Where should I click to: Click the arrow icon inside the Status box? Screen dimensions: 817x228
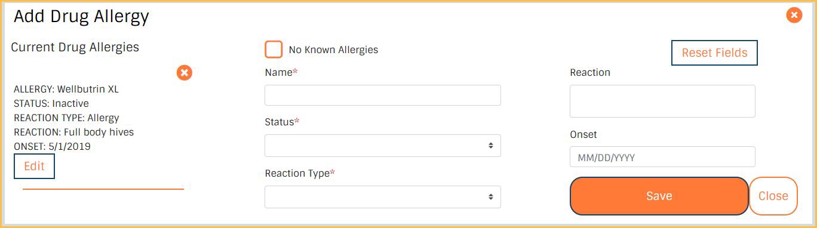[490, 146]
